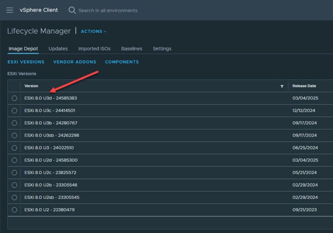Click release date 12/12/2024

tap(304, 110)
